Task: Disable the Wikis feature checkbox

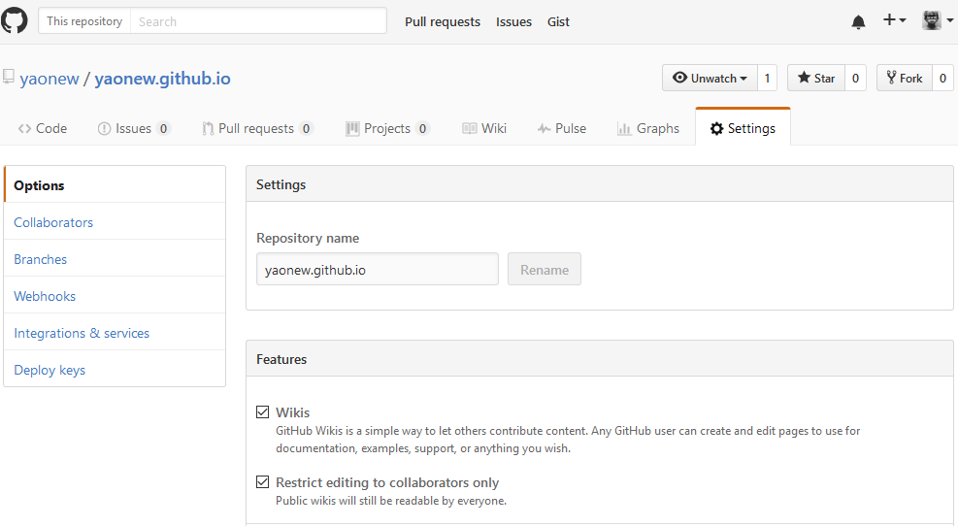Action: tap(263, 412)
